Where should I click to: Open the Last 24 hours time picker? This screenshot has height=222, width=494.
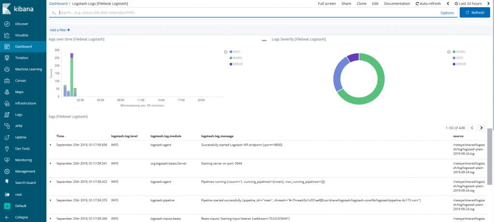click(x=468, y=3)
